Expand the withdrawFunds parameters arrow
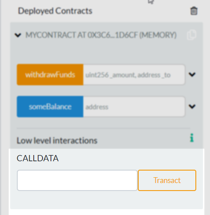 click(192, 75)
